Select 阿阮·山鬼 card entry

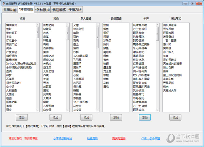(139, 110)
